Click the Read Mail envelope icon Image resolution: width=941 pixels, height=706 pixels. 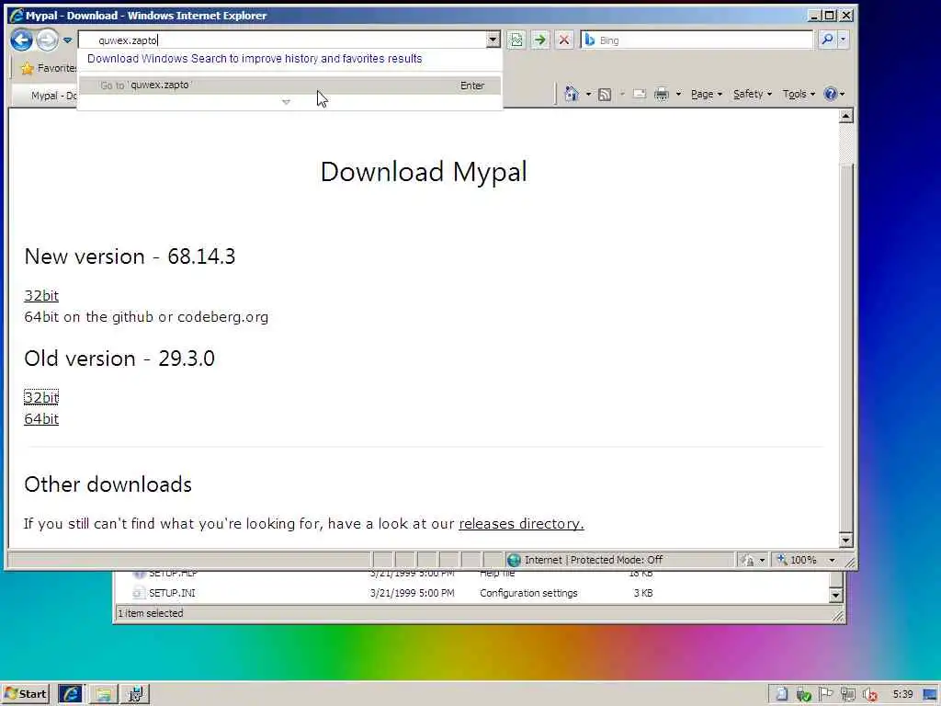point(640,95)
